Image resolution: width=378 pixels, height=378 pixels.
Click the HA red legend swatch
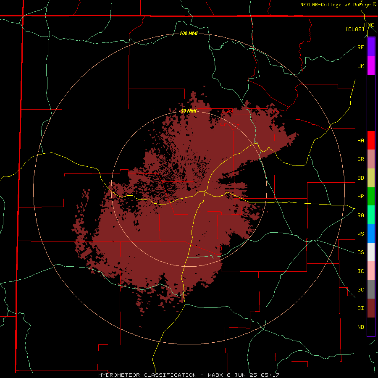(371, 140)
